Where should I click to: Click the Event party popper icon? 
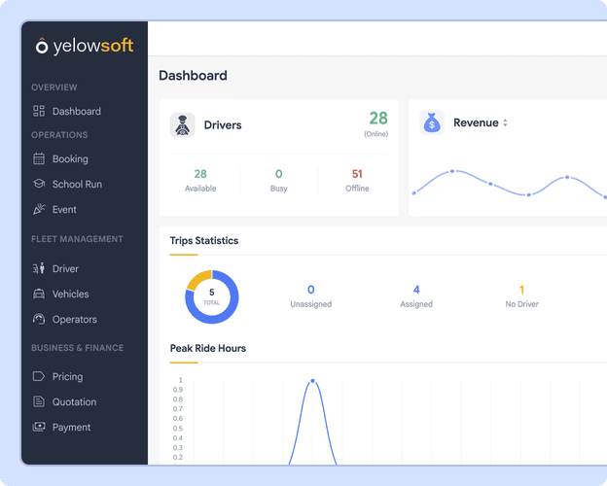[39, 209]
